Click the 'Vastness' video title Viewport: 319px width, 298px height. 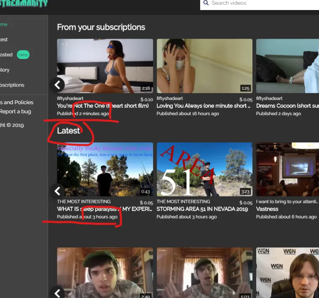pyautogui.click(x=267, y=209)
